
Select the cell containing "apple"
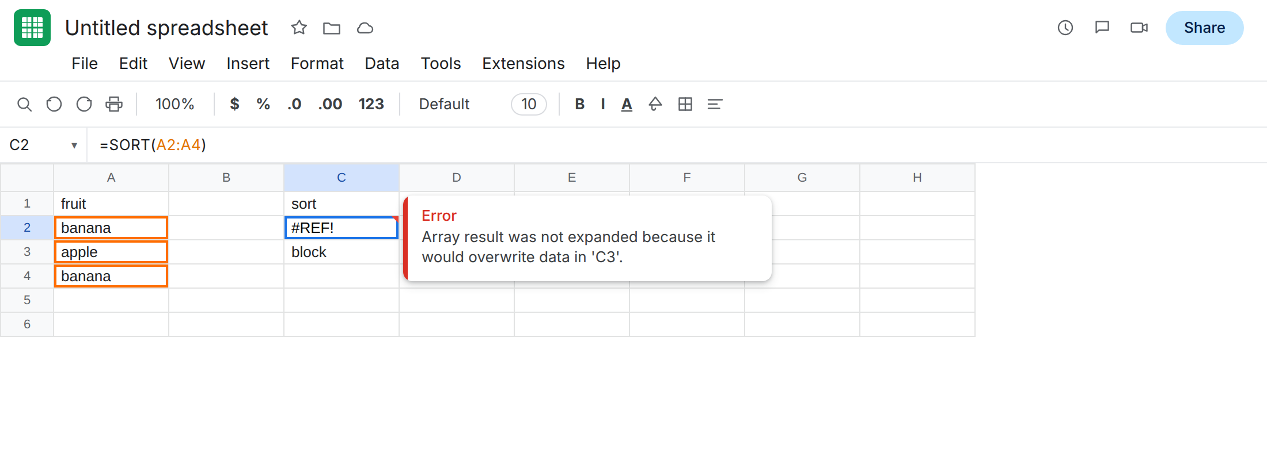pos(111,252)
